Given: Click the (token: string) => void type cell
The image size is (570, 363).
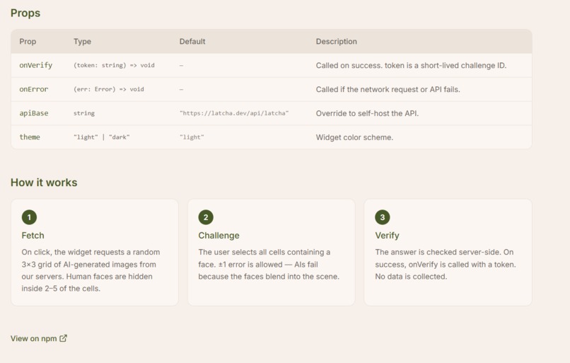Looking at the screenshot, I should pos(114,65).
